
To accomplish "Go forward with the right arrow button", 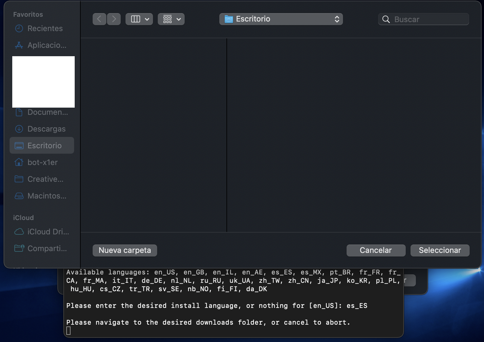I will tap(114, 19).
